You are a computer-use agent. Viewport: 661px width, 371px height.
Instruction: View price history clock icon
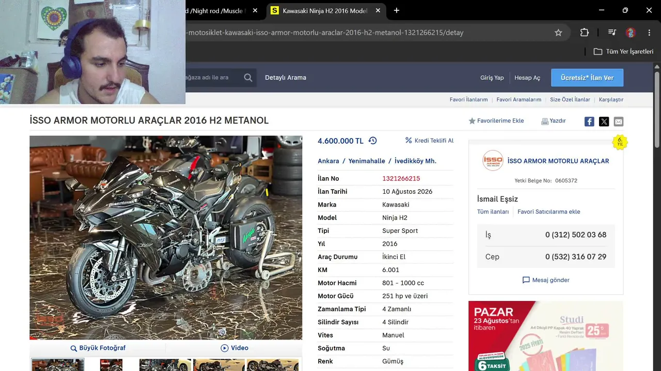(373, 141)
